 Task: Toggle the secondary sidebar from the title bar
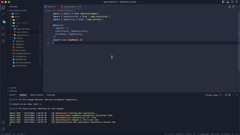coord(232,2)
